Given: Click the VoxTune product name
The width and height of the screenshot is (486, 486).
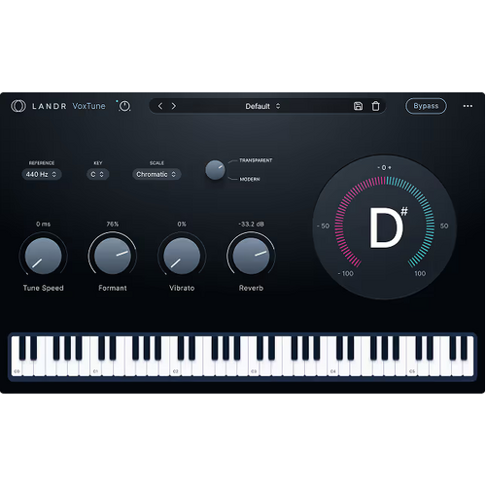Looking at the screenshot, I should point(88,106).
